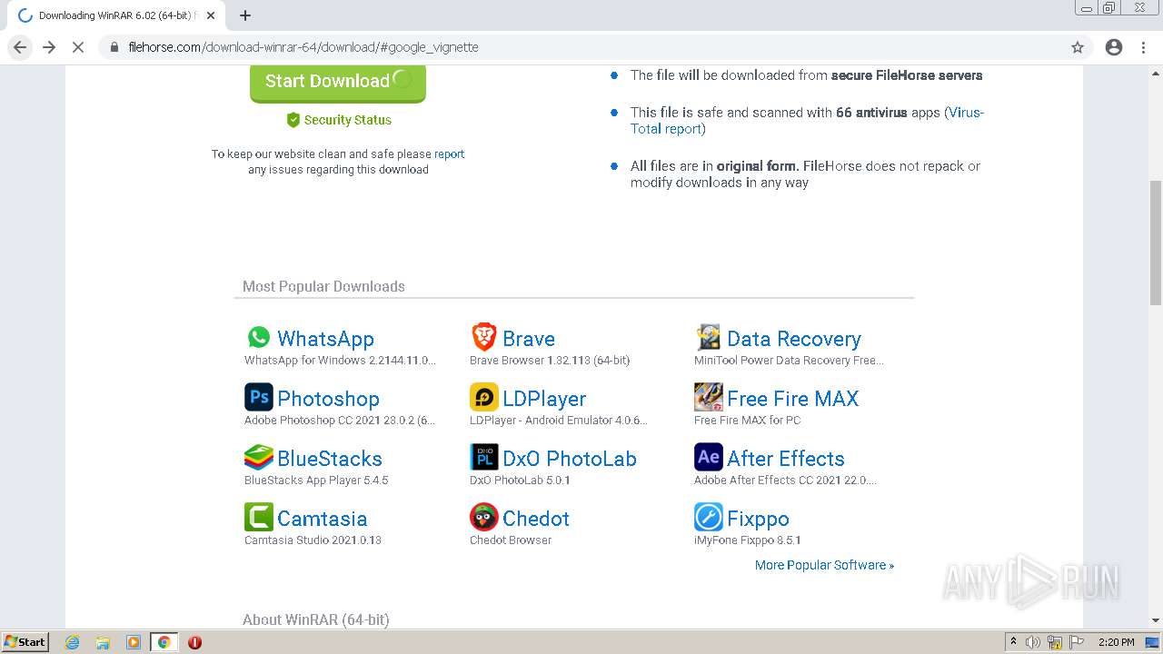Image resolution: width=1163 pixels, height=654 pixels.
Task: Click the report link
Action: (449, 154)
